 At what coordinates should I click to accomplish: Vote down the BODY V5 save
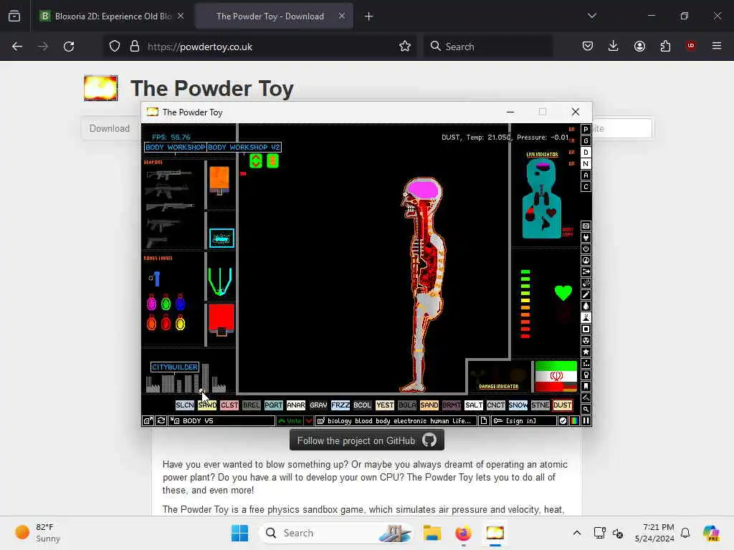pyautogui.click(x=308, y=421)
